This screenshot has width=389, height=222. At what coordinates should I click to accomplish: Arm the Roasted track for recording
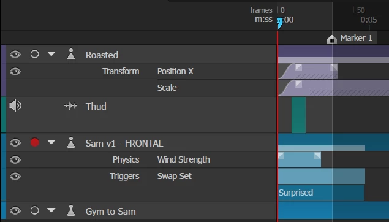(x=35, y=54)
